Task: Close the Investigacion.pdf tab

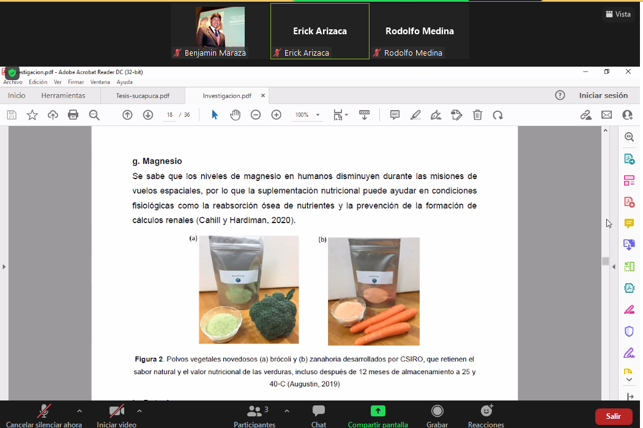Action: pos(263,95)
